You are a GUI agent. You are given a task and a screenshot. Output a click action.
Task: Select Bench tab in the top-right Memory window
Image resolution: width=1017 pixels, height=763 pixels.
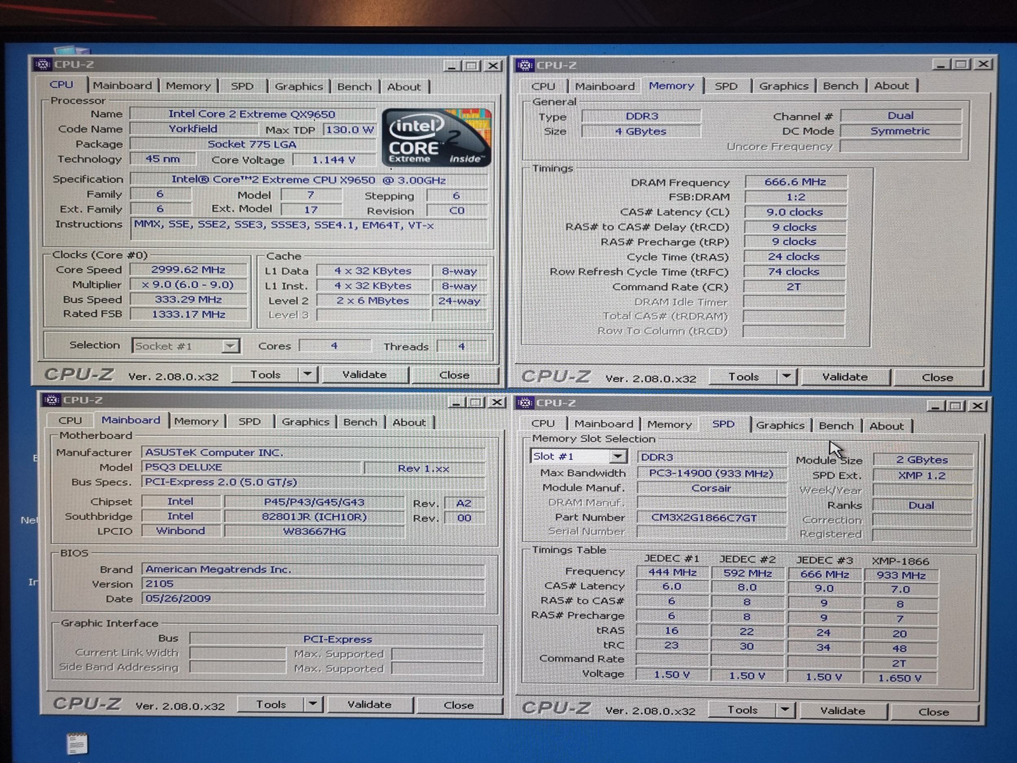(840, 86)
